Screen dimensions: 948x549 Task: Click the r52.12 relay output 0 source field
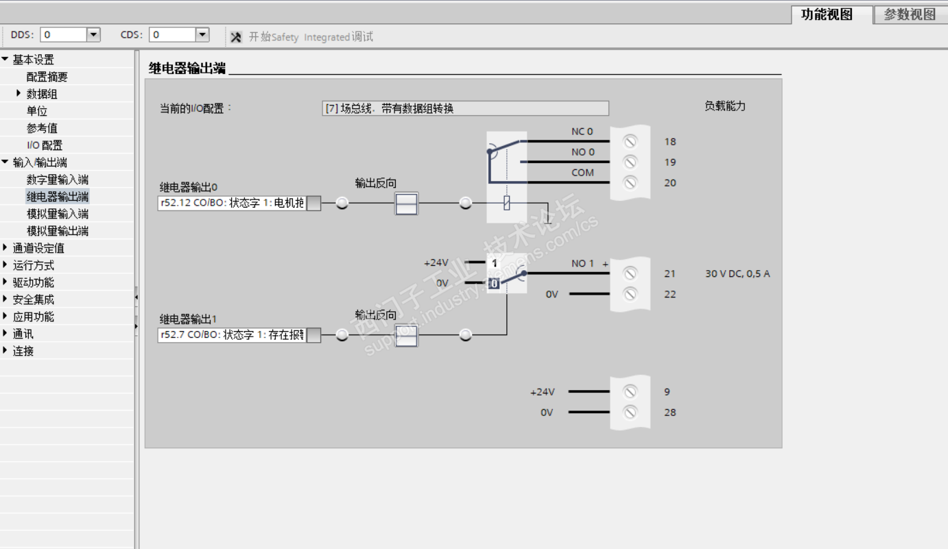(232, 204)
